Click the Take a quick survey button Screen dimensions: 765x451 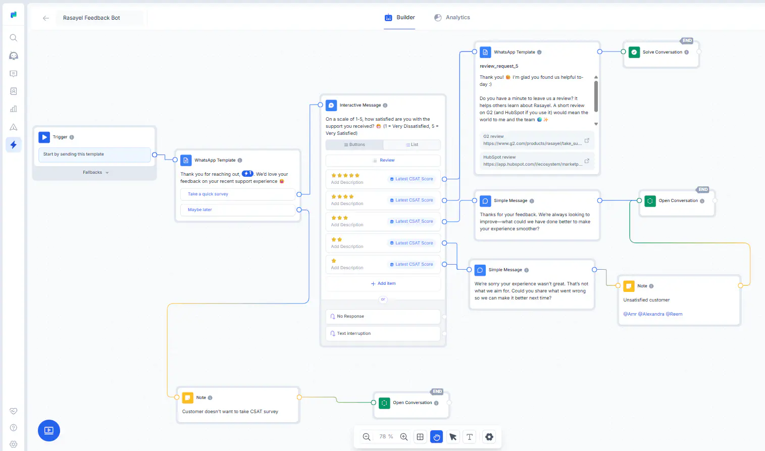tap(238, 194)
